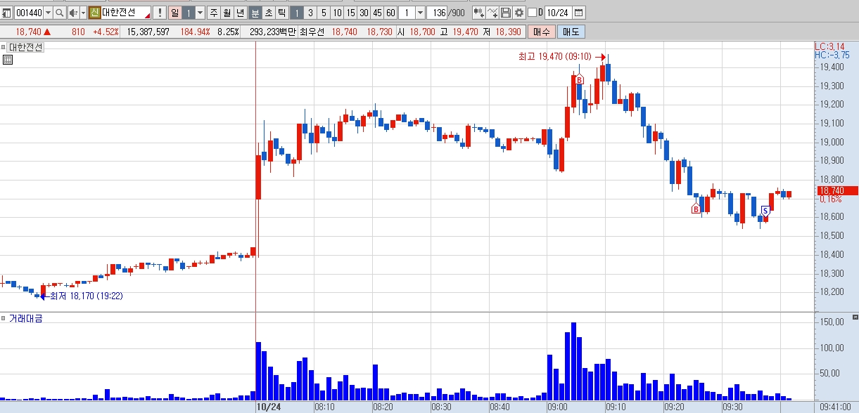
Task: Click the 10/24 date input field
Action: 558,13
